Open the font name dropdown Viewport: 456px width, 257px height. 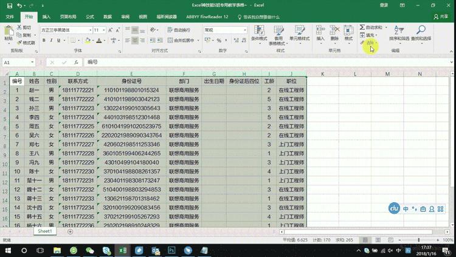(90, 30)
